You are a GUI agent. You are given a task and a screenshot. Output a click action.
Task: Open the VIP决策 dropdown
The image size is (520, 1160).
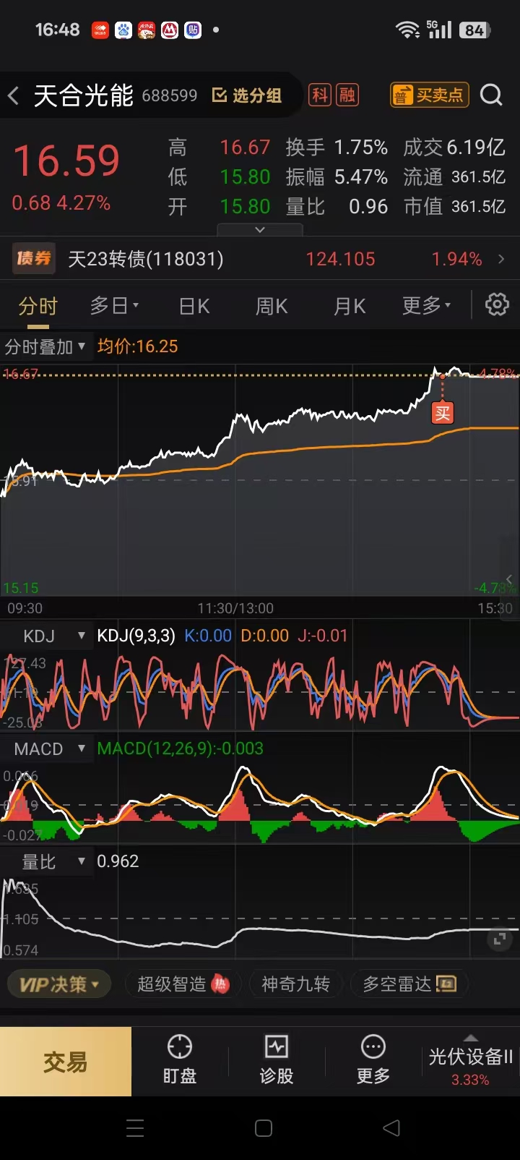(x=59, y=984)
